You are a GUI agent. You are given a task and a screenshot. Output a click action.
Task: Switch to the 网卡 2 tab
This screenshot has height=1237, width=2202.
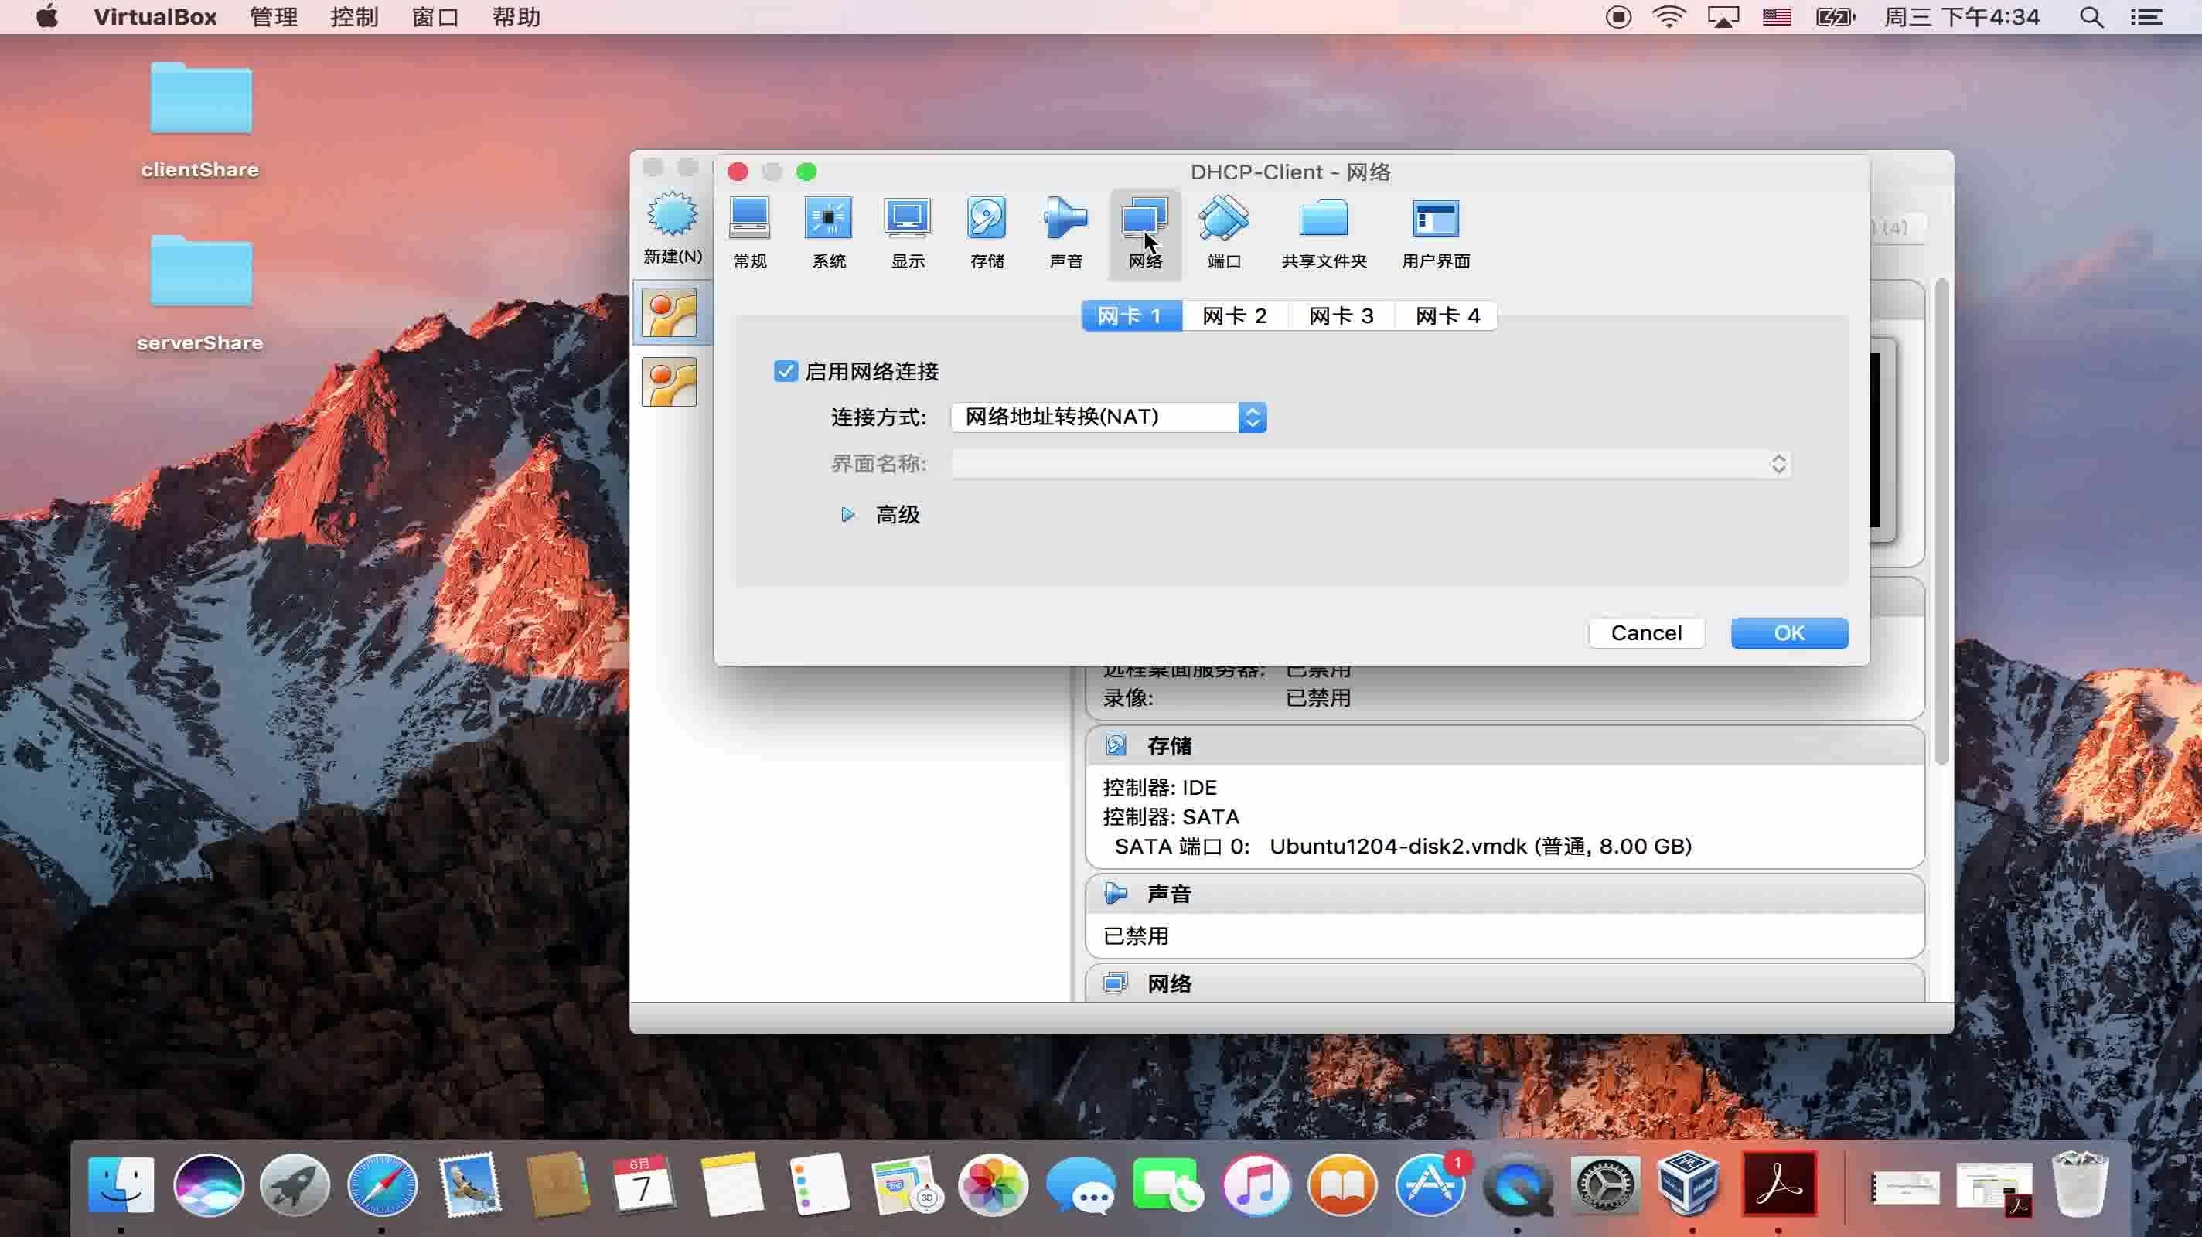(1234, 316)
